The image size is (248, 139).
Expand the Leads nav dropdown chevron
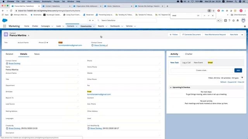[63, 26]
